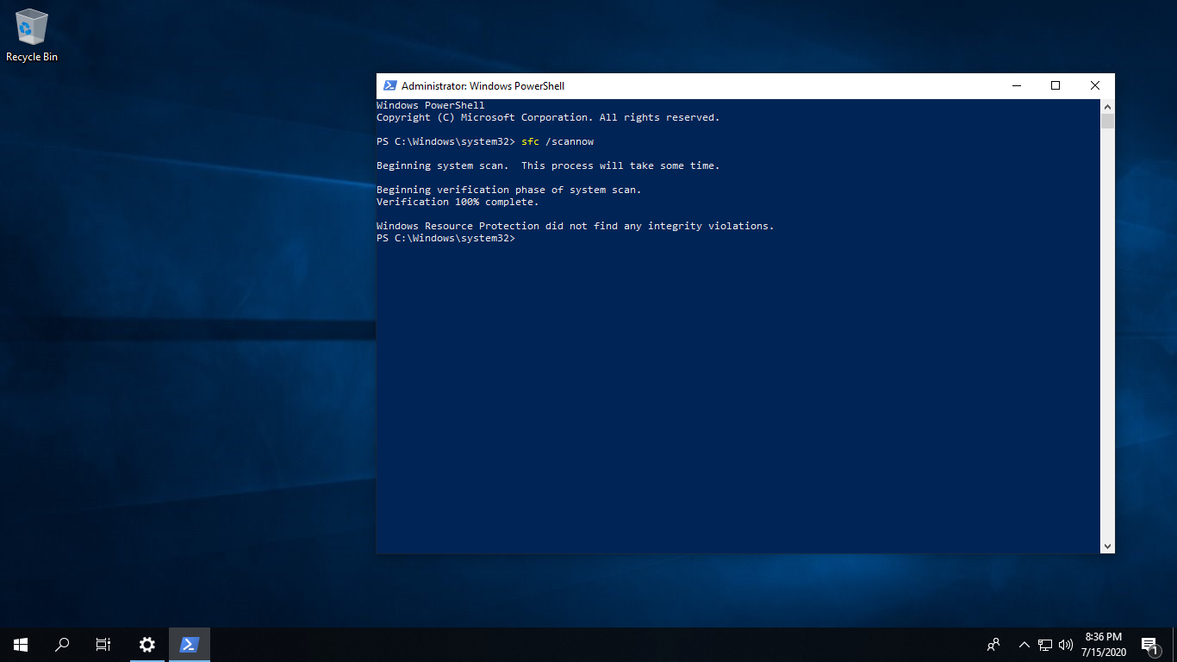Open Settings gear in the taskbar

[x=147, y=645]
